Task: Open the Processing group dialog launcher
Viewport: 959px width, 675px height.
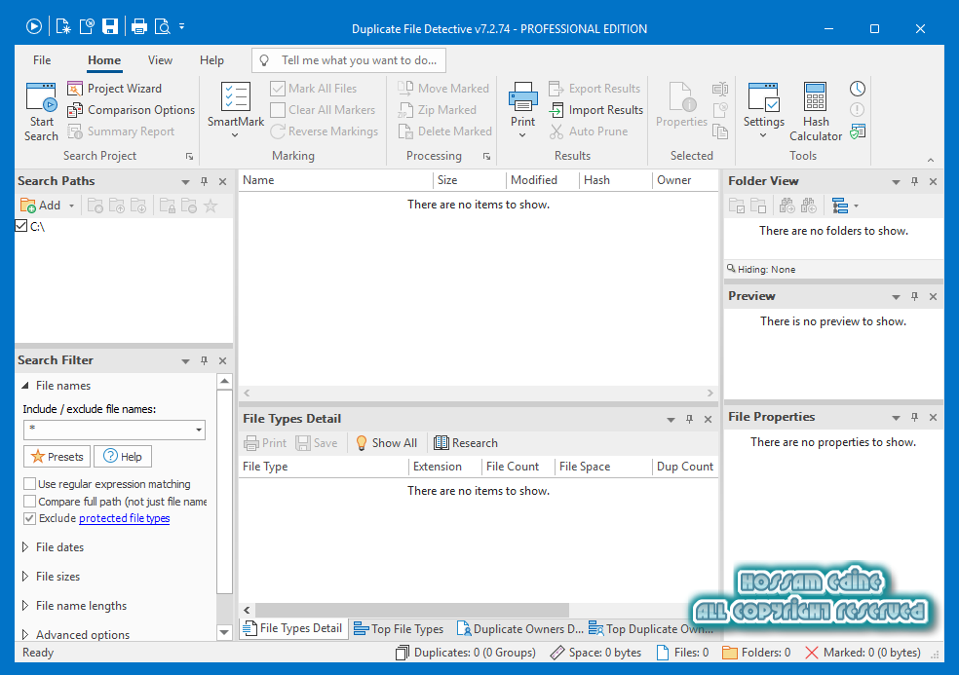Action: click(x=487, y=157)
